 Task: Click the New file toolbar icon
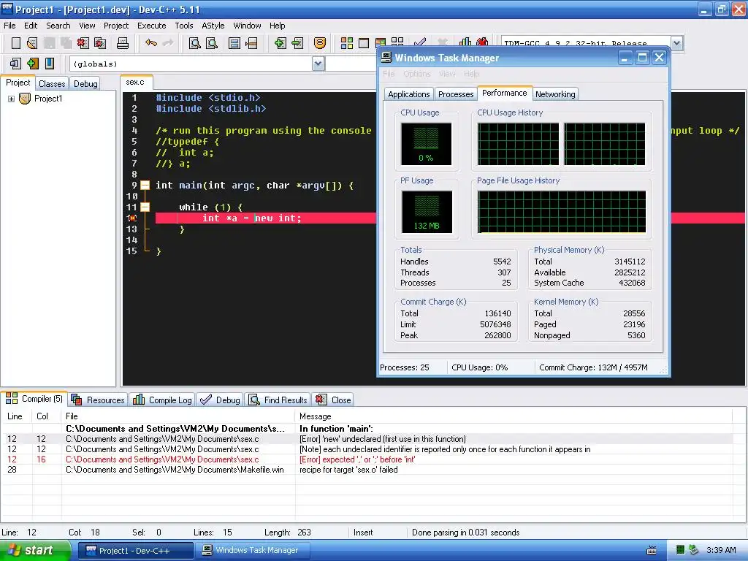[16, 43]
